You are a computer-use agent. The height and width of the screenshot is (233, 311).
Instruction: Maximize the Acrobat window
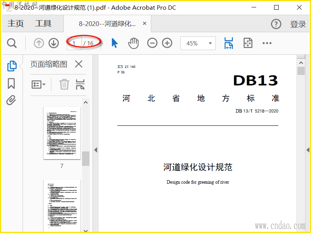tap(276, 7)
